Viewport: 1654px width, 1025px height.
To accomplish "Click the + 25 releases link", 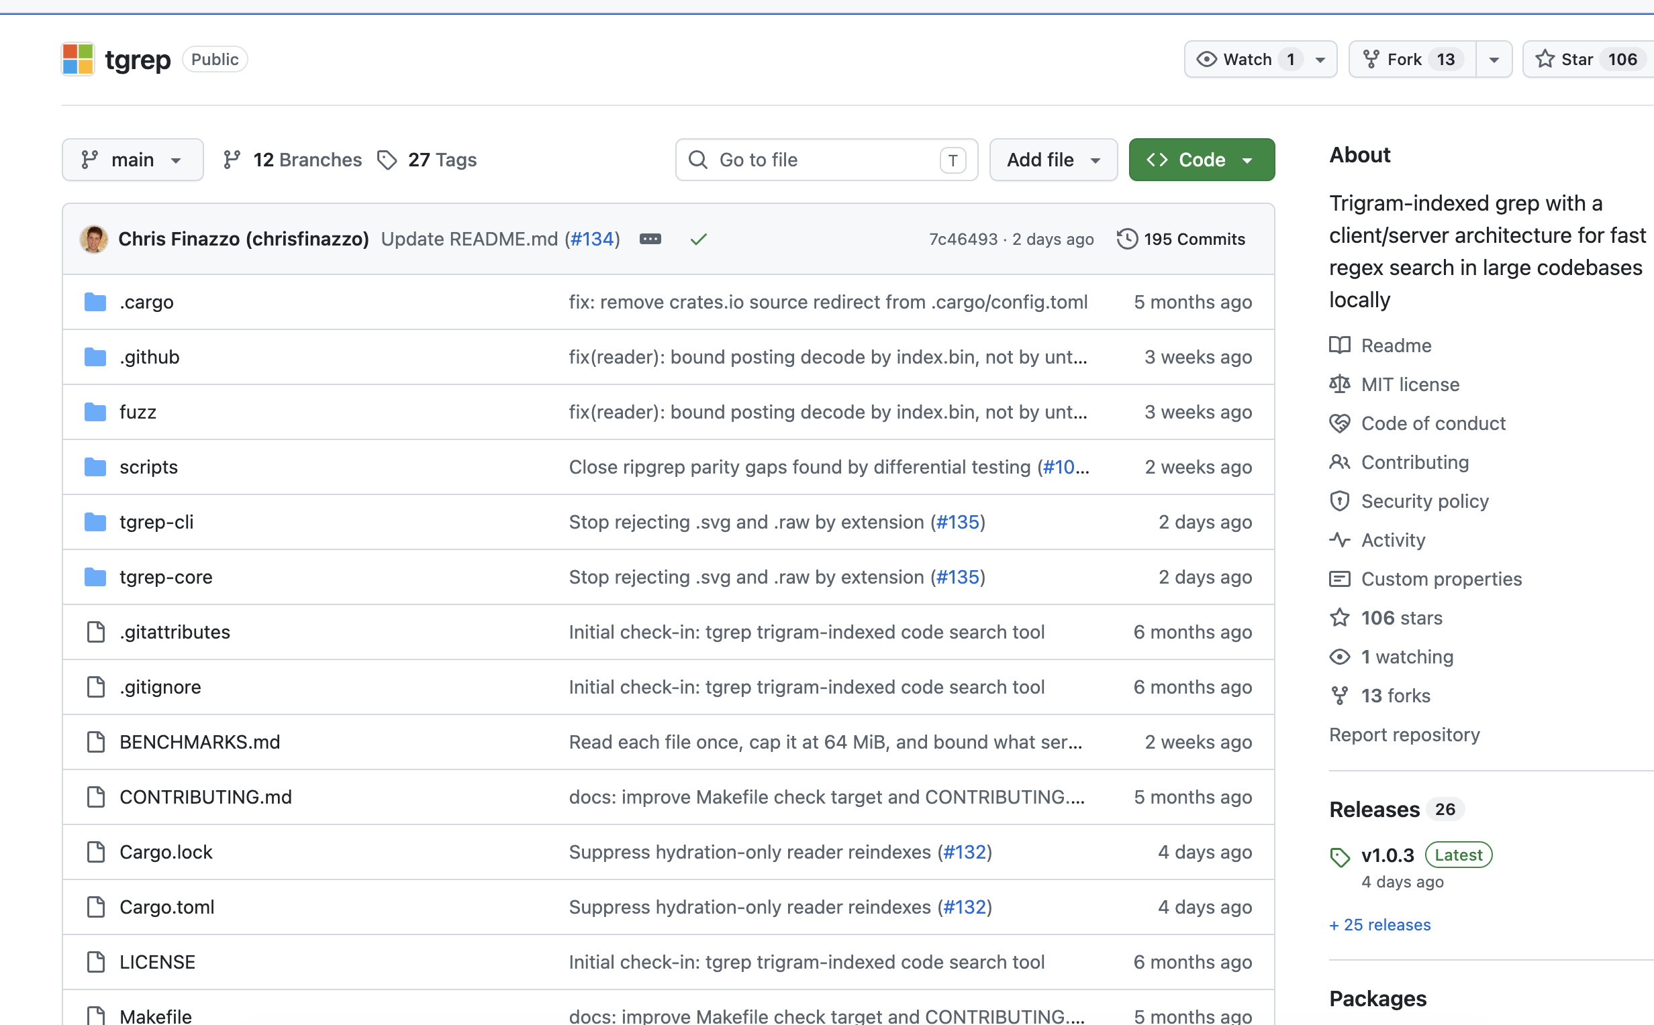I will (1379, 924).
